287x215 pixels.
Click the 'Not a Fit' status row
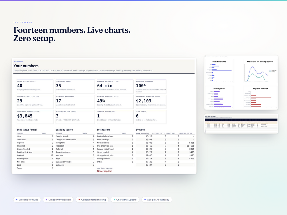35,162
